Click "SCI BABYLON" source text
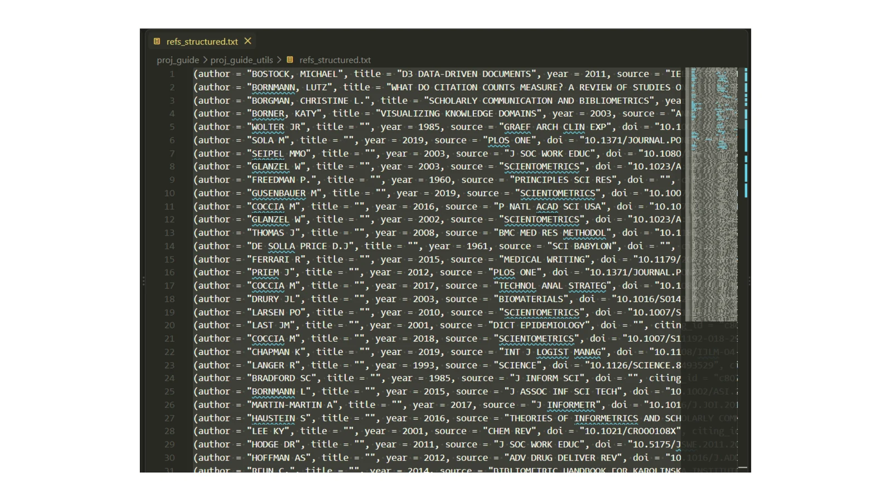Viewport: 891px width, 501px height. click(581, 246)
